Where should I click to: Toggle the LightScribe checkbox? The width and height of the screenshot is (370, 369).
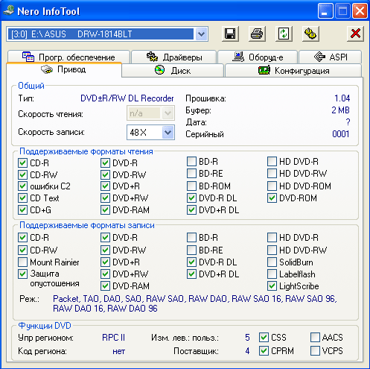pyautogui.click(x=272, y=286)
